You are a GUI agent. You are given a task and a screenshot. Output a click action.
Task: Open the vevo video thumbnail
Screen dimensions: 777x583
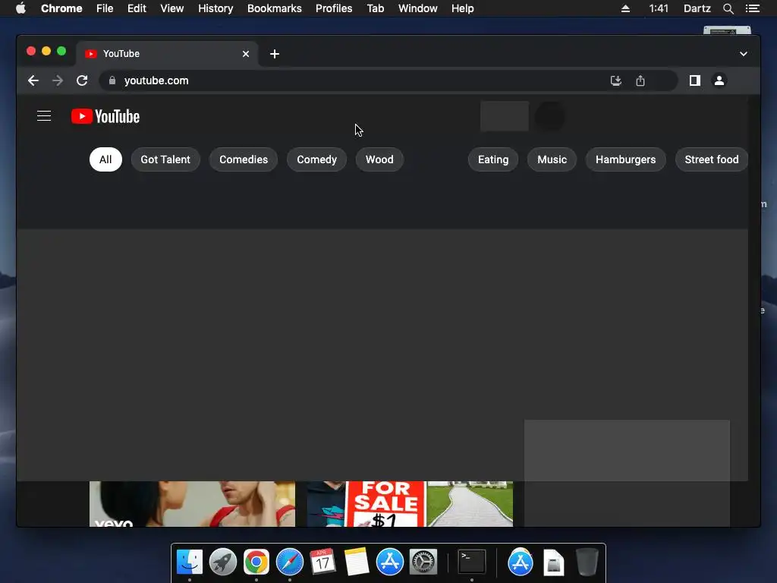point(192,504)
